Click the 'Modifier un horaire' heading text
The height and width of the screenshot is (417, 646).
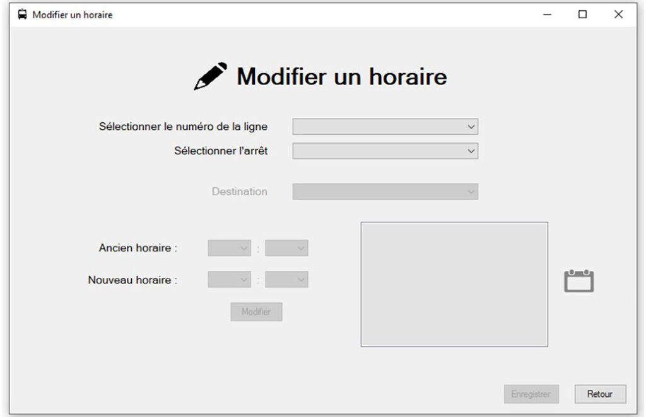coord(341,76)
